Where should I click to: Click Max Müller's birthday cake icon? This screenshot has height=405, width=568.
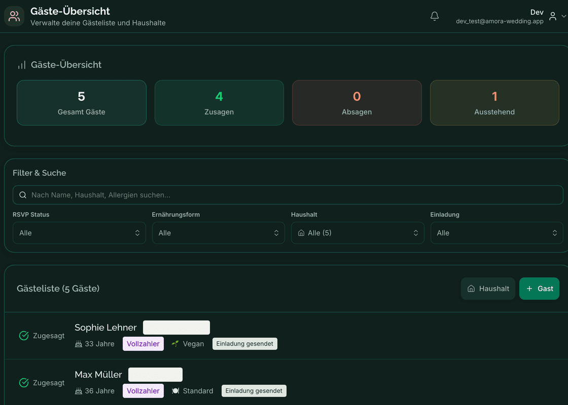(x=78, y=391)
